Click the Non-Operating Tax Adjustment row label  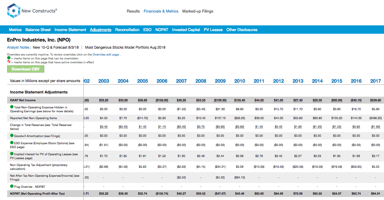pyautogui.click(x=39, y=167)
